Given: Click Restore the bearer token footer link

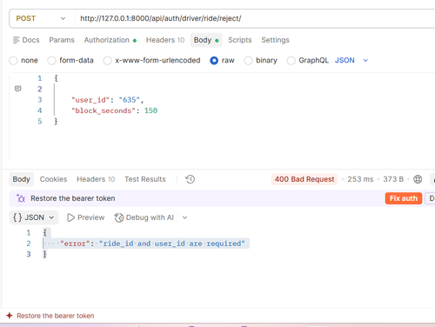Looking at the screenshot, I should click(56, 316).
